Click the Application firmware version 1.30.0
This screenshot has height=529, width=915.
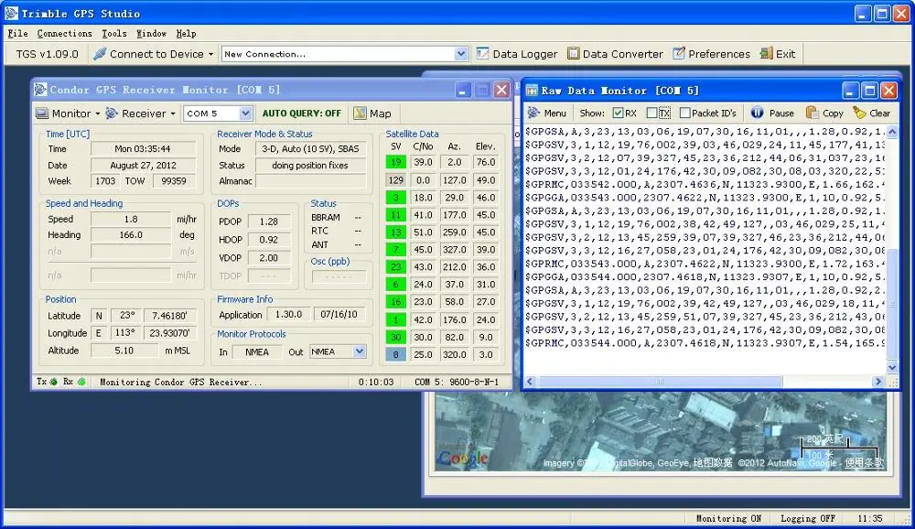coord(288,314)
